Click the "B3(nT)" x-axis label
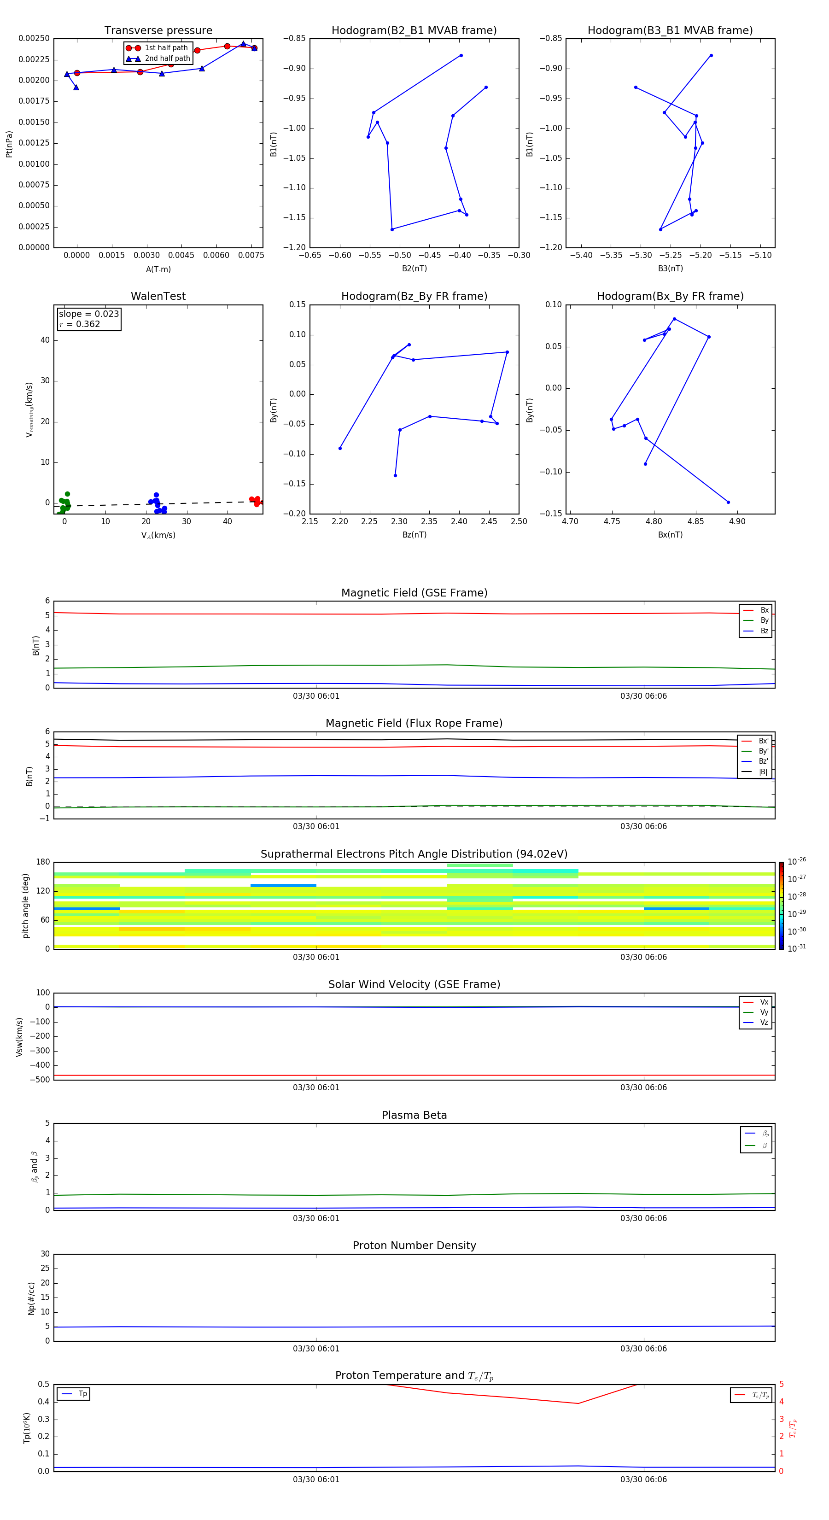 [x=670, y=269]
